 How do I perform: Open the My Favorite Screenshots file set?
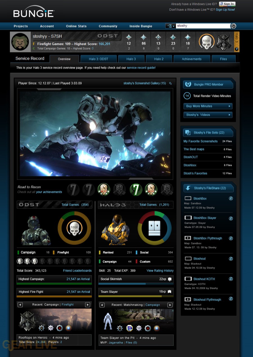pos(200,141)
